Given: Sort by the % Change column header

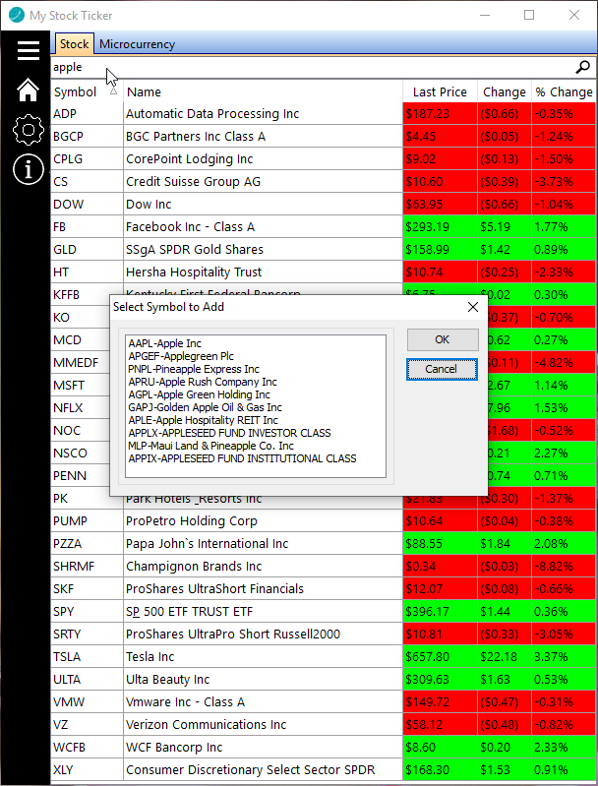Looking at the screenshot, I should [x=564, y=92].
